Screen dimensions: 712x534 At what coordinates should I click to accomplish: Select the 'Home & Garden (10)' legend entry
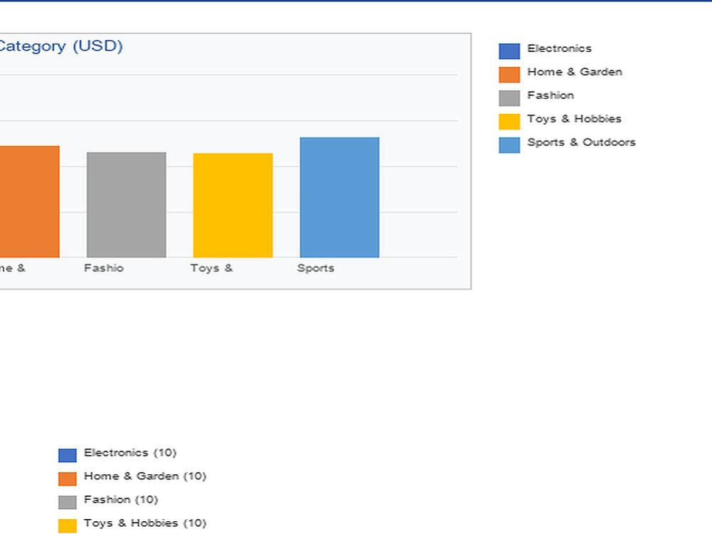pyautogui.click(x=145, y=476)
